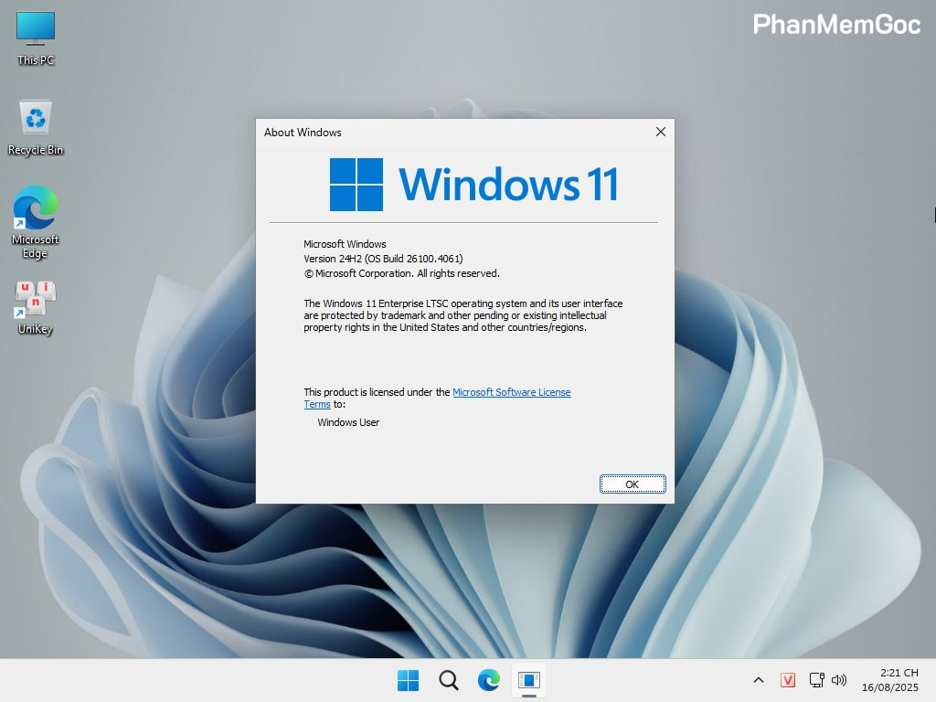Click the PhanMemGoc watermark text
Screen dimensions: 936x702
pos(836,25)
